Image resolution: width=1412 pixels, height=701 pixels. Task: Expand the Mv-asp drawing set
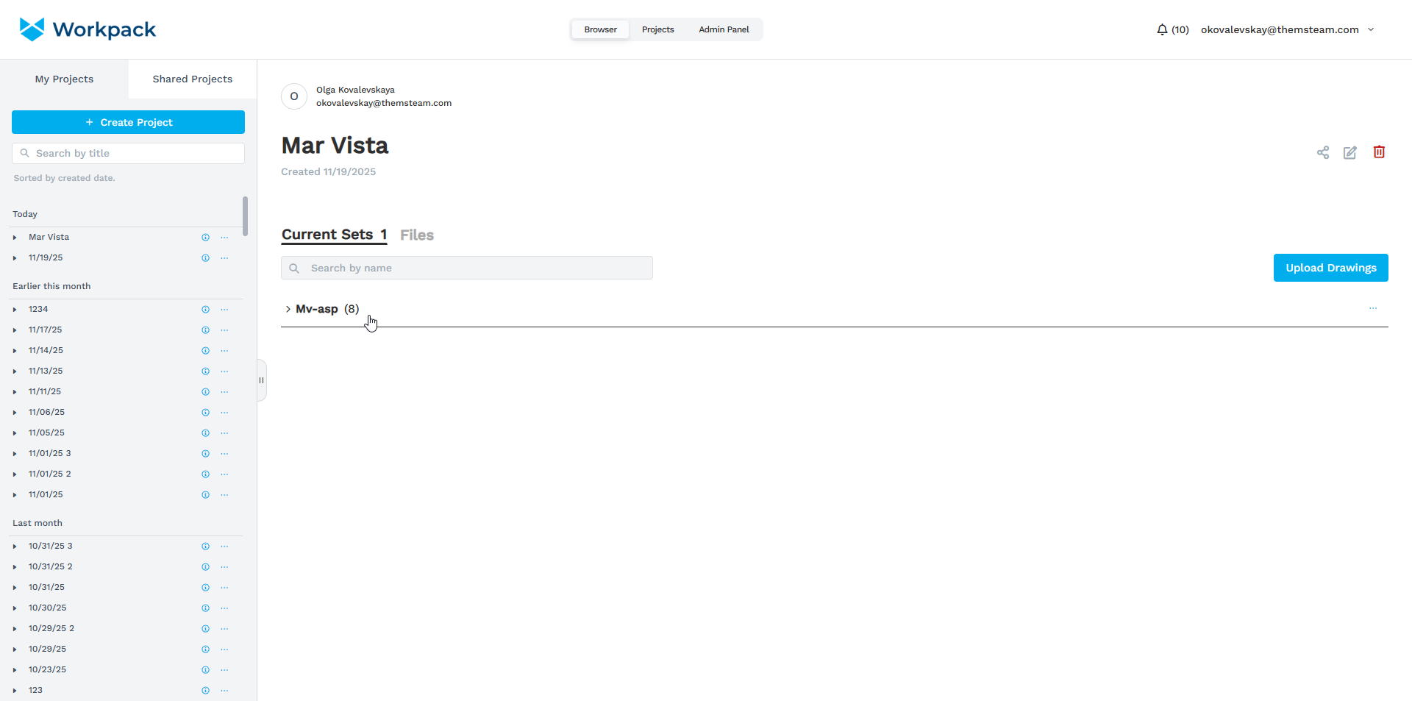click(x=288, y=310)
